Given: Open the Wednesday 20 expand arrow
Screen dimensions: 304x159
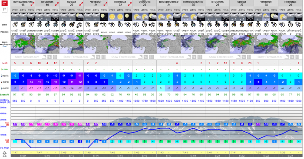Looking at the screenshot, I should [x=81, y=4].
